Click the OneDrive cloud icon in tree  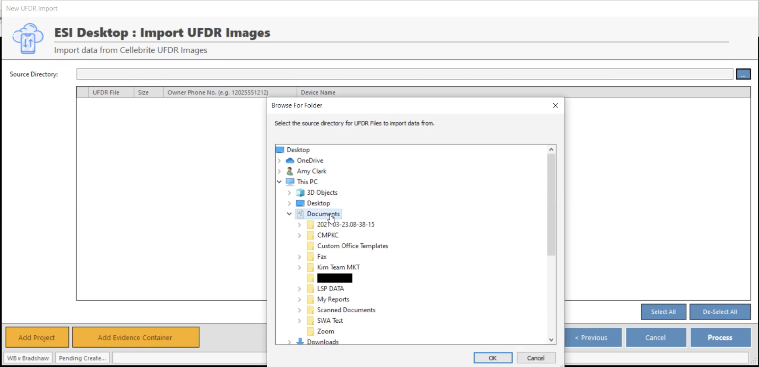(x=290, y=161)
